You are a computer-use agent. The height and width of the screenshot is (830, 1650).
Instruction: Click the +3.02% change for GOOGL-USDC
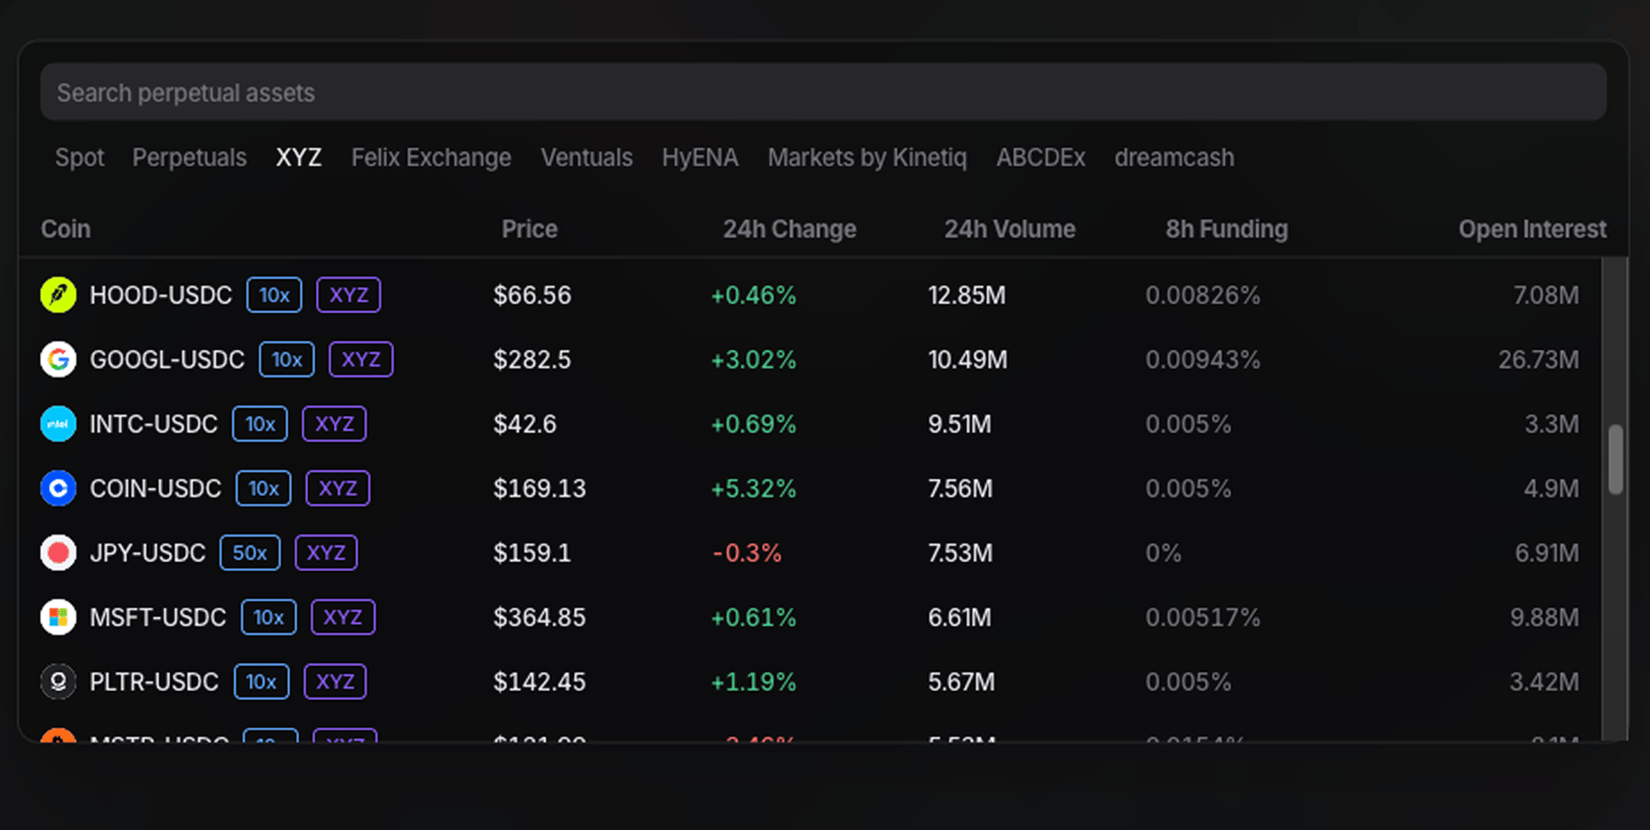coord(753,359)
